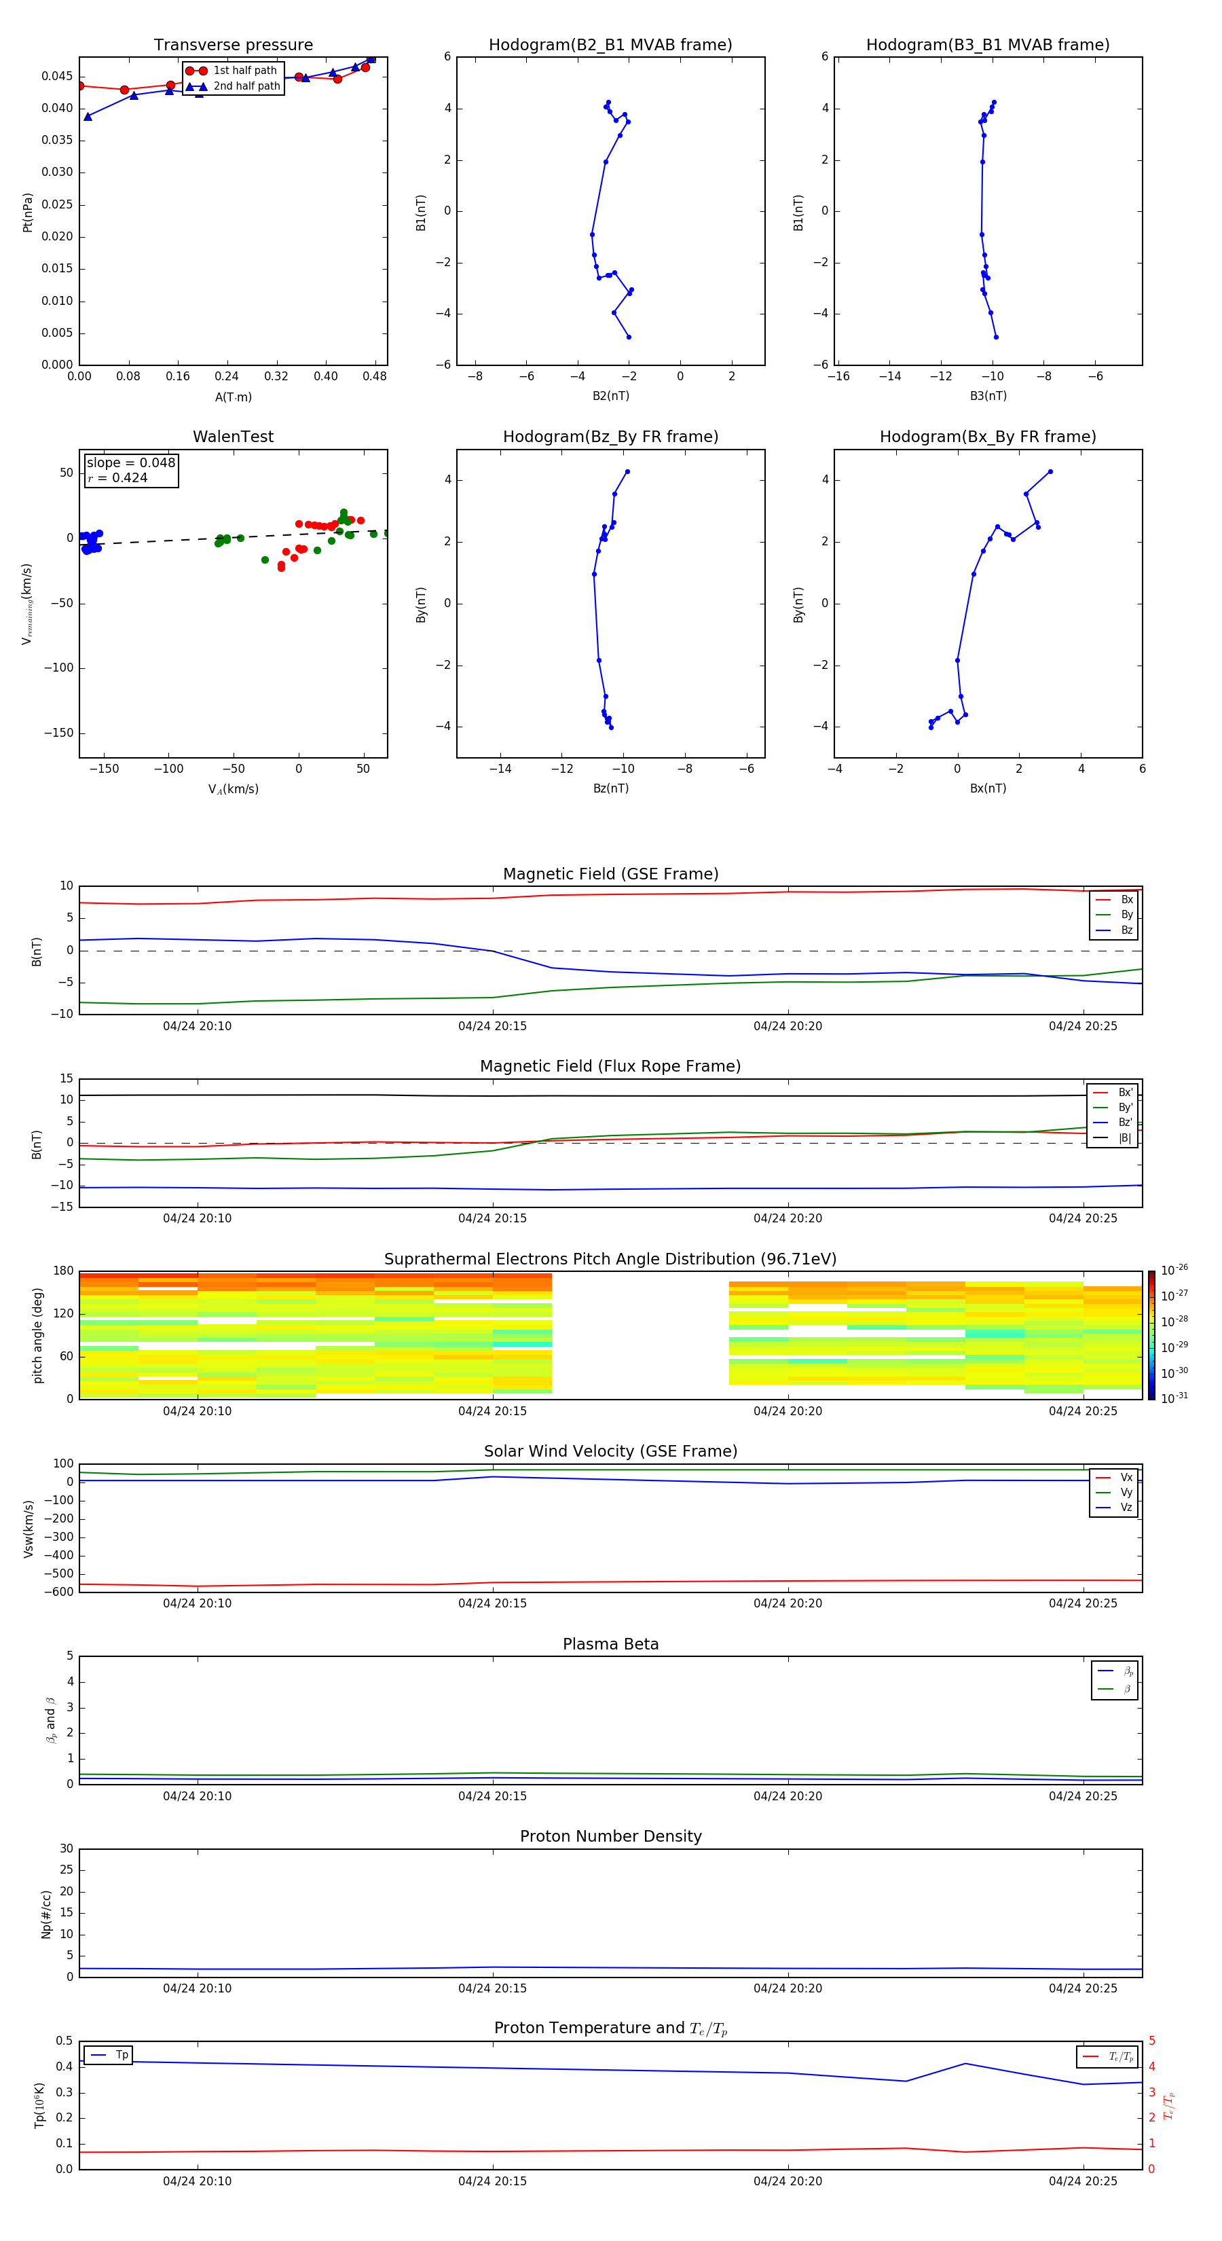Select the "Magnetic Field (Flux Rope Frame)" title
Screen dimensions: 1222x2241
(610, 1067)
